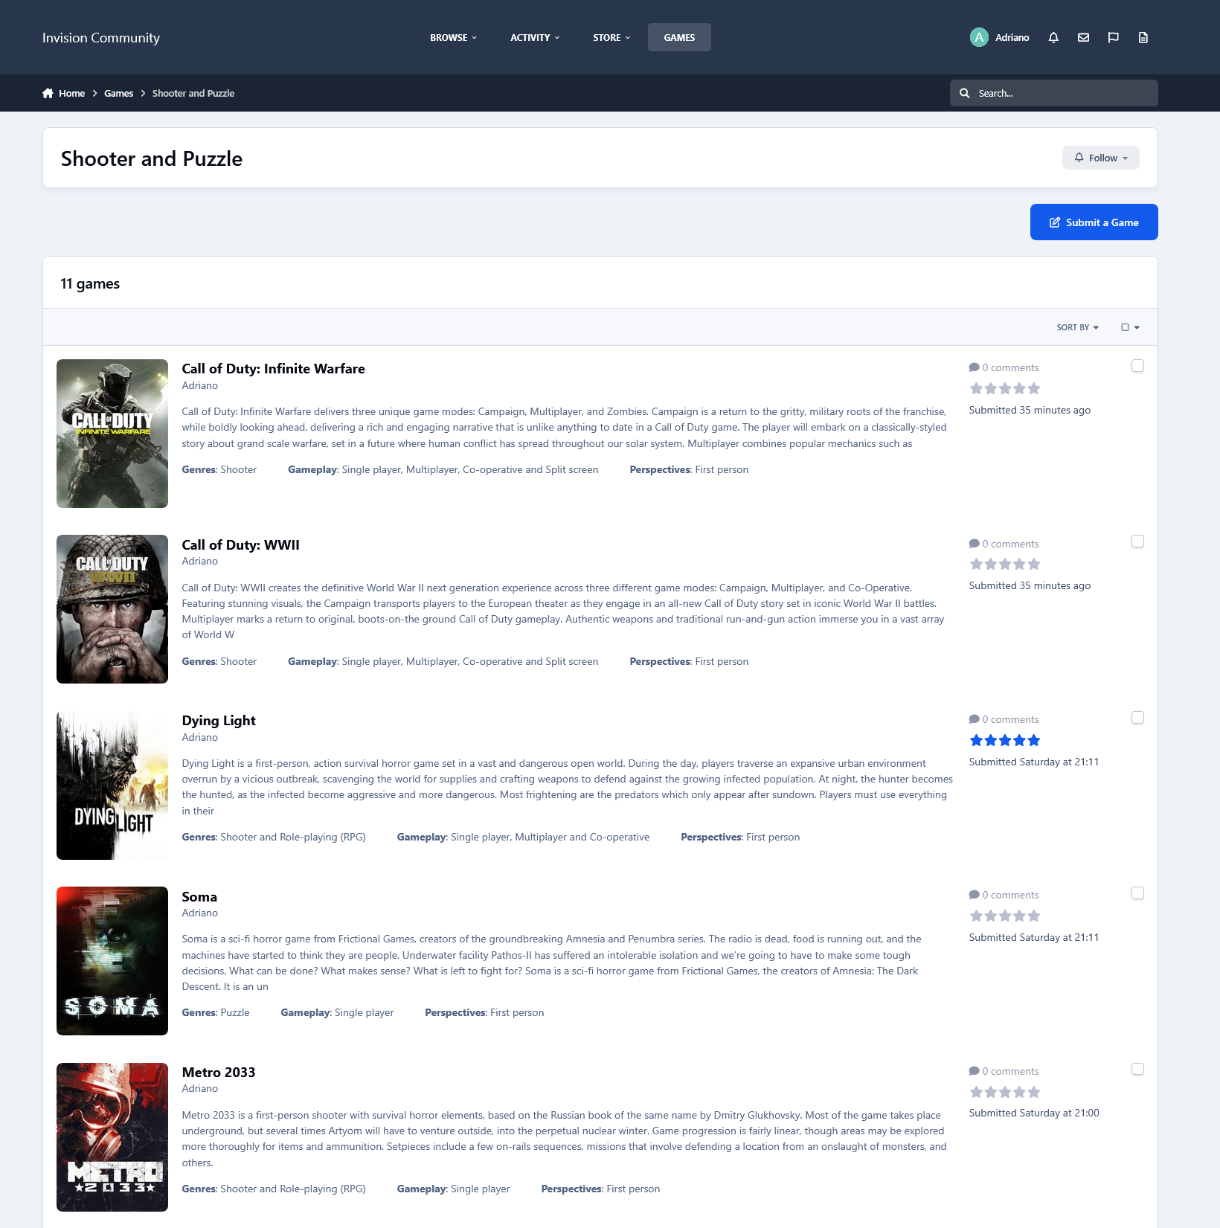Viewport: 1220px width, 1228px height.
Task: Open the messages envelope icon
Action: coord(1083,37)
